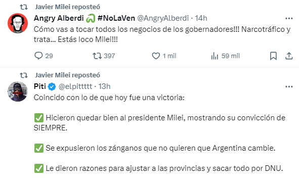View analytics showing 59 mil views

pos(226,56)
